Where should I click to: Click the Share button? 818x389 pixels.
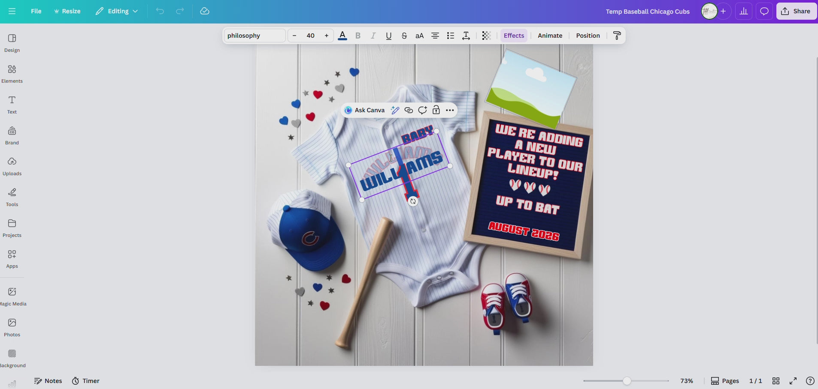(x=796, y=11)
